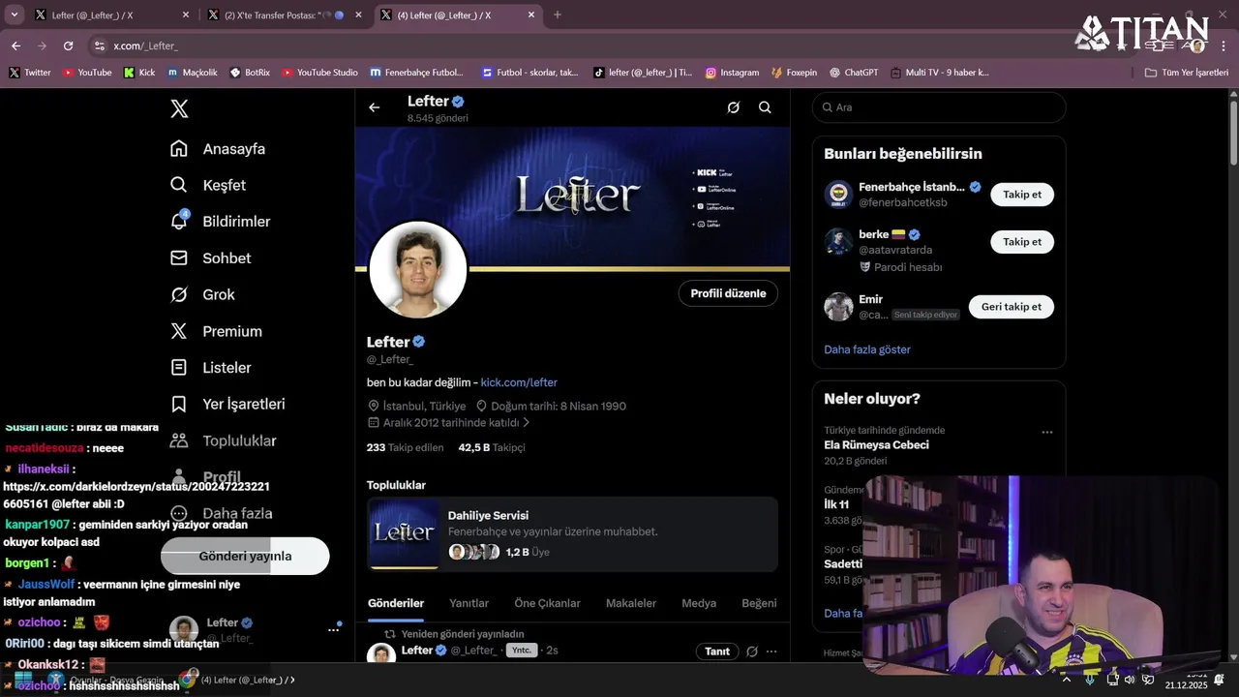Image resolution: width=1239 pixels, height=697 pixels.
Task: Open Listeler in the sidebar
Action: 210,368
